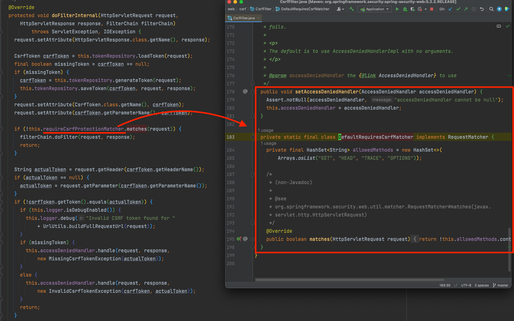Close the CsrfFilter.java editor tab

258,18
